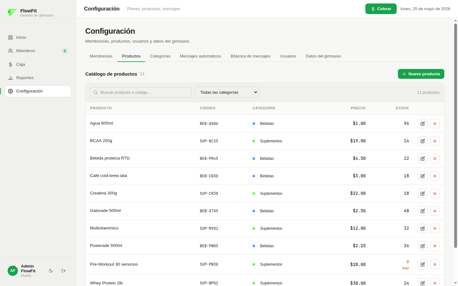Click the code SUP-BC25
Image resolution: width=458 pixels, height=286 pixels.
coord(209,141)
